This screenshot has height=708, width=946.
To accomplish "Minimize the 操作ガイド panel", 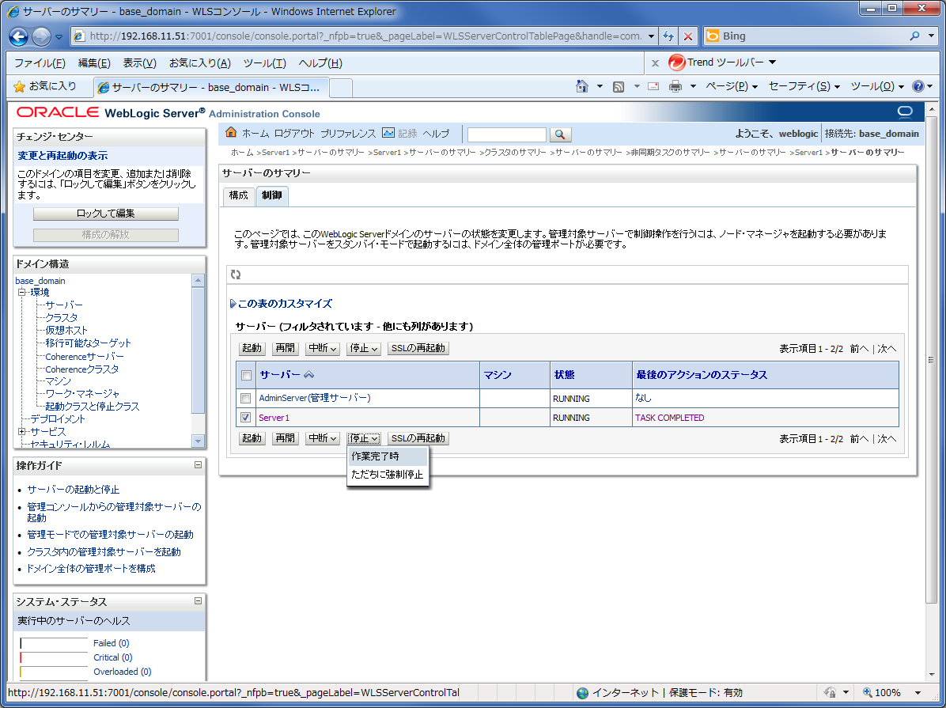I will pyautogui.click(x=198, y=465).
